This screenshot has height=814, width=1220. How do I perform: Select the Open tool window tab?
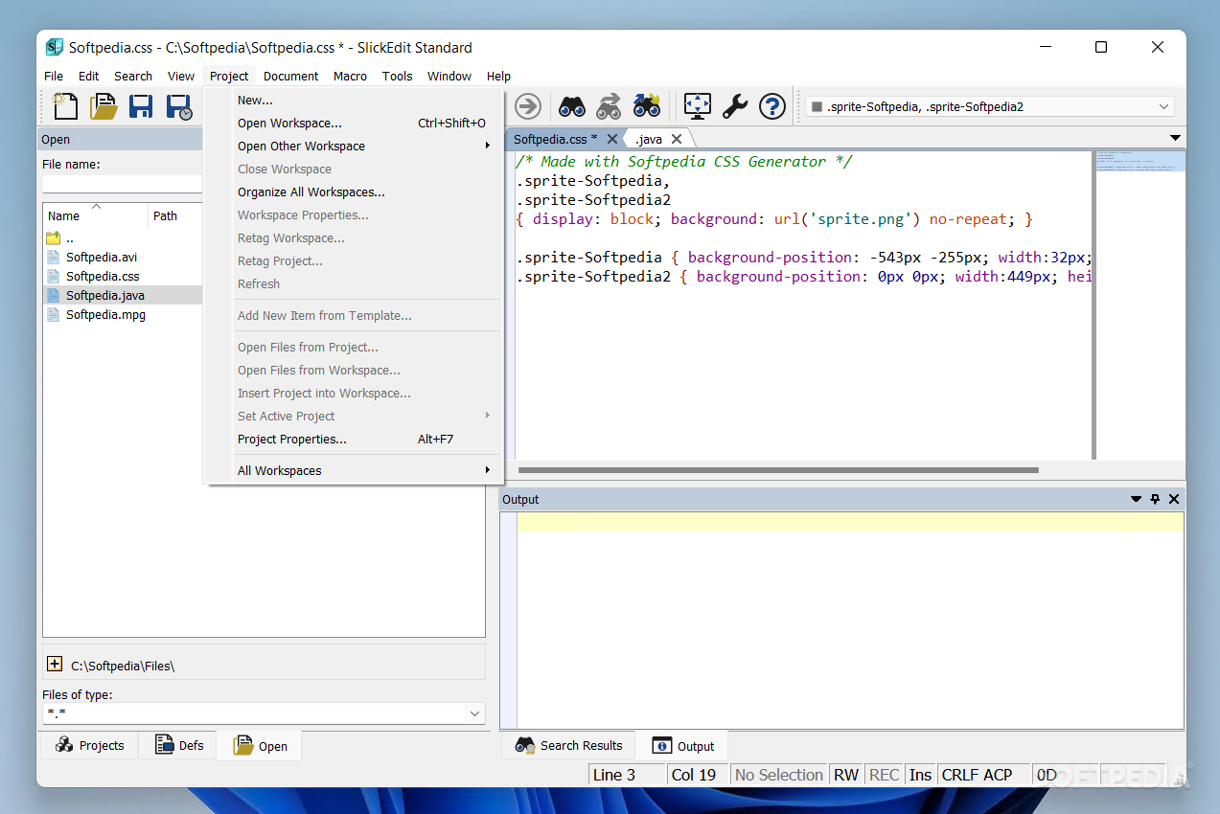[260, 746]
